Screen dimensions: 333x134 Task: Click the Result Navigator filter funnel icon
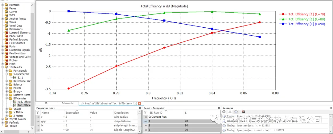tap(146, 112)
